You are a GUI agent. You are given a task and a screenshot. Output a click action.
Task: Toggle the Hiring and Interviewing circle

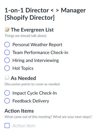point(7,60)
